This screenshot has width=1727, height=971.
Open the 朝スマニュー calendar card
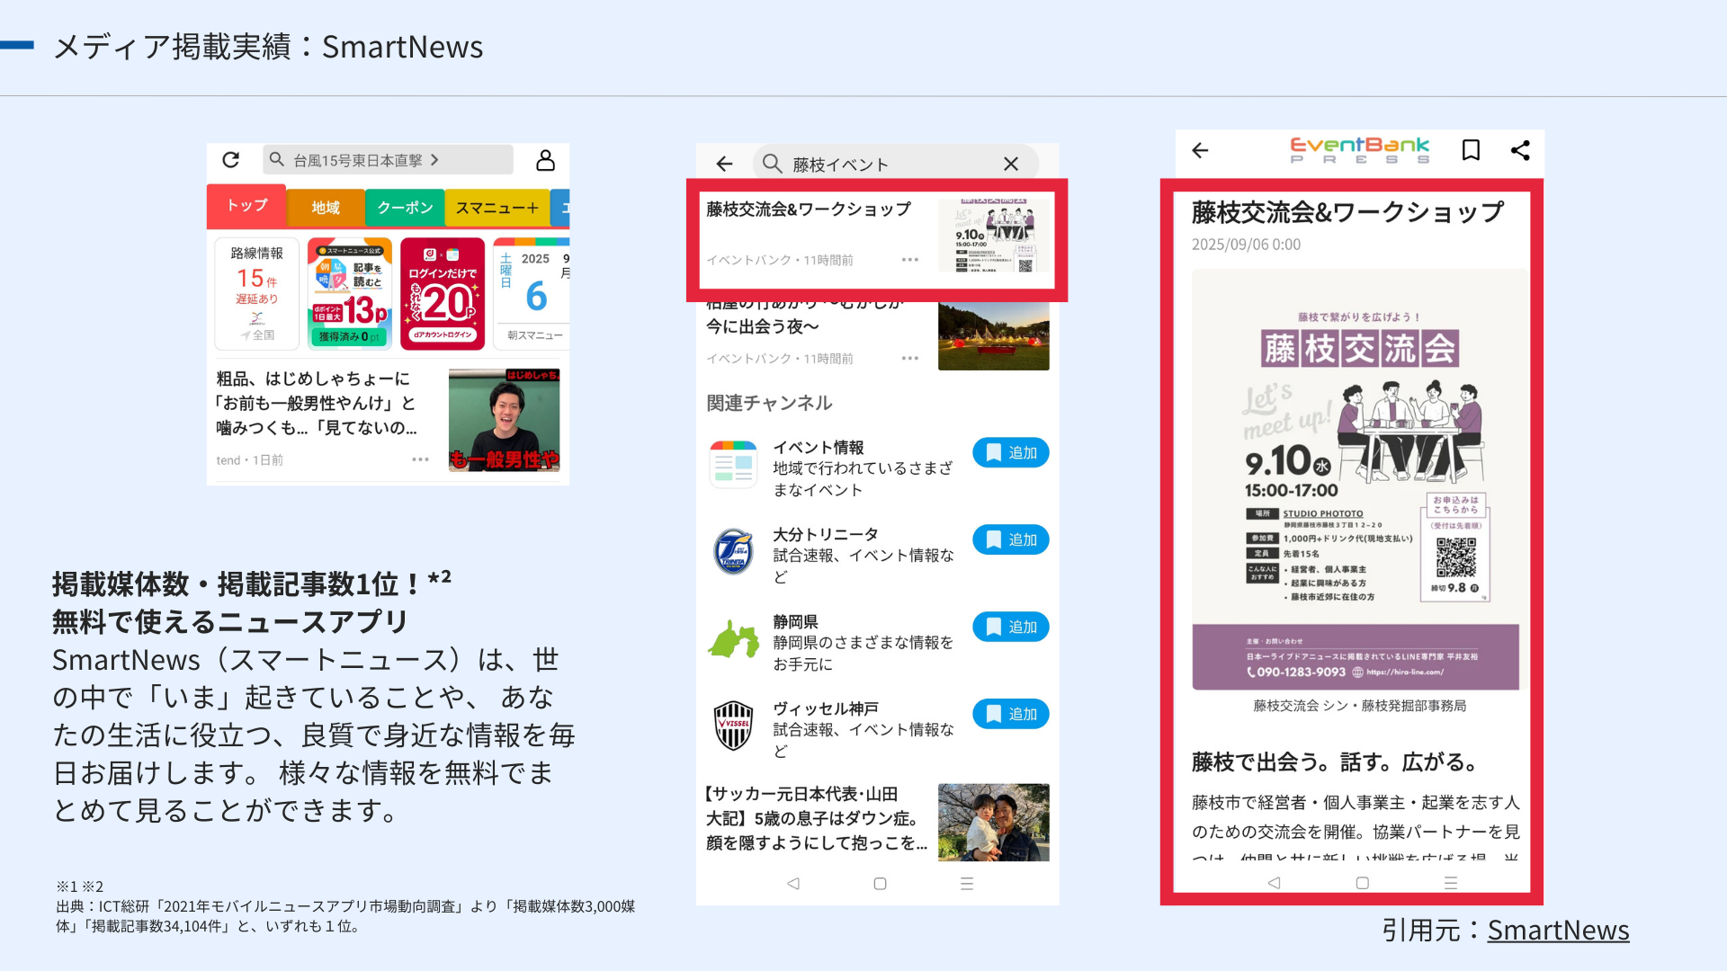(532, 293)
